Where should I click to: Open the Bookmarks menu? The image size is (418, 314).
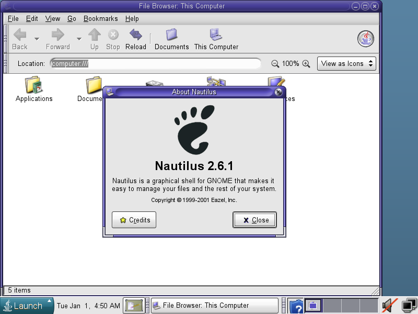click(100, 19)
